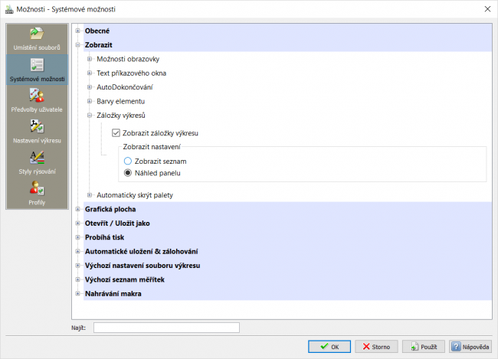Click the AutoDokončování label
Image resolution: width=498 pixels, height=359 pixels.
click(x=125, y=87)
